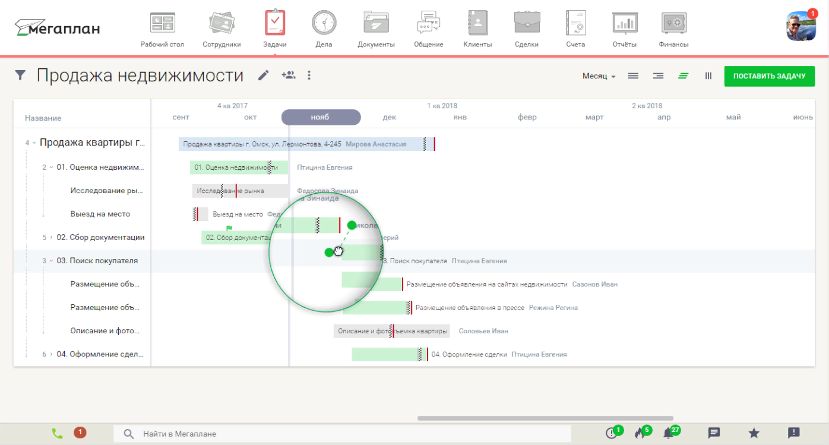The width and height of the screenshot is (829, 445).
Task: Click the Мегаплан logo
Action: click(x=57, y=27)
